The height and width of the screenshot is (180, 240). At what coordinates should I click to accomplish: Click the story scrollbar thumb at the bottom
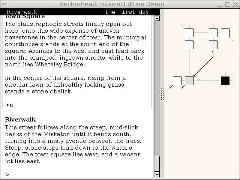coord(157,164)
